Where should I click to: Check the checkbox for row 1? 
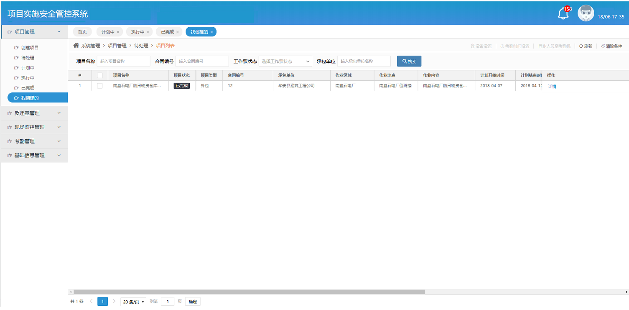tap(99, 85)
